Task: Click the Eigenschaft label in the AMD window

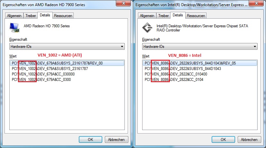Action: (x=18, y=39)
